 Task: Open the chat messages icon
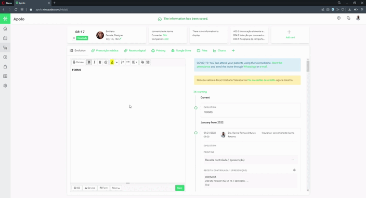[348, 18]
